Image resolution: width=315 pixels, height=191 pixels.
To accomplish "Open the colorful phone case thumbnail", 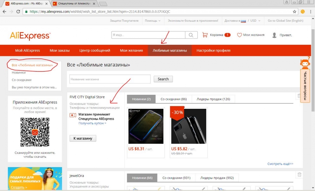I will (146, 126).
